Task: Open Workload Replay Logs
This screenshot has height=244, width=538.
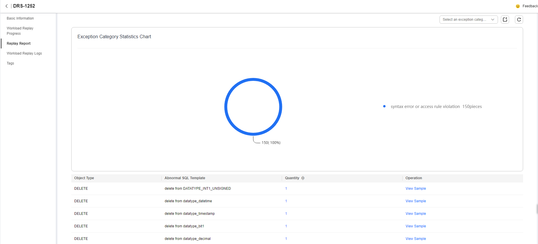Action: (24, 53)
